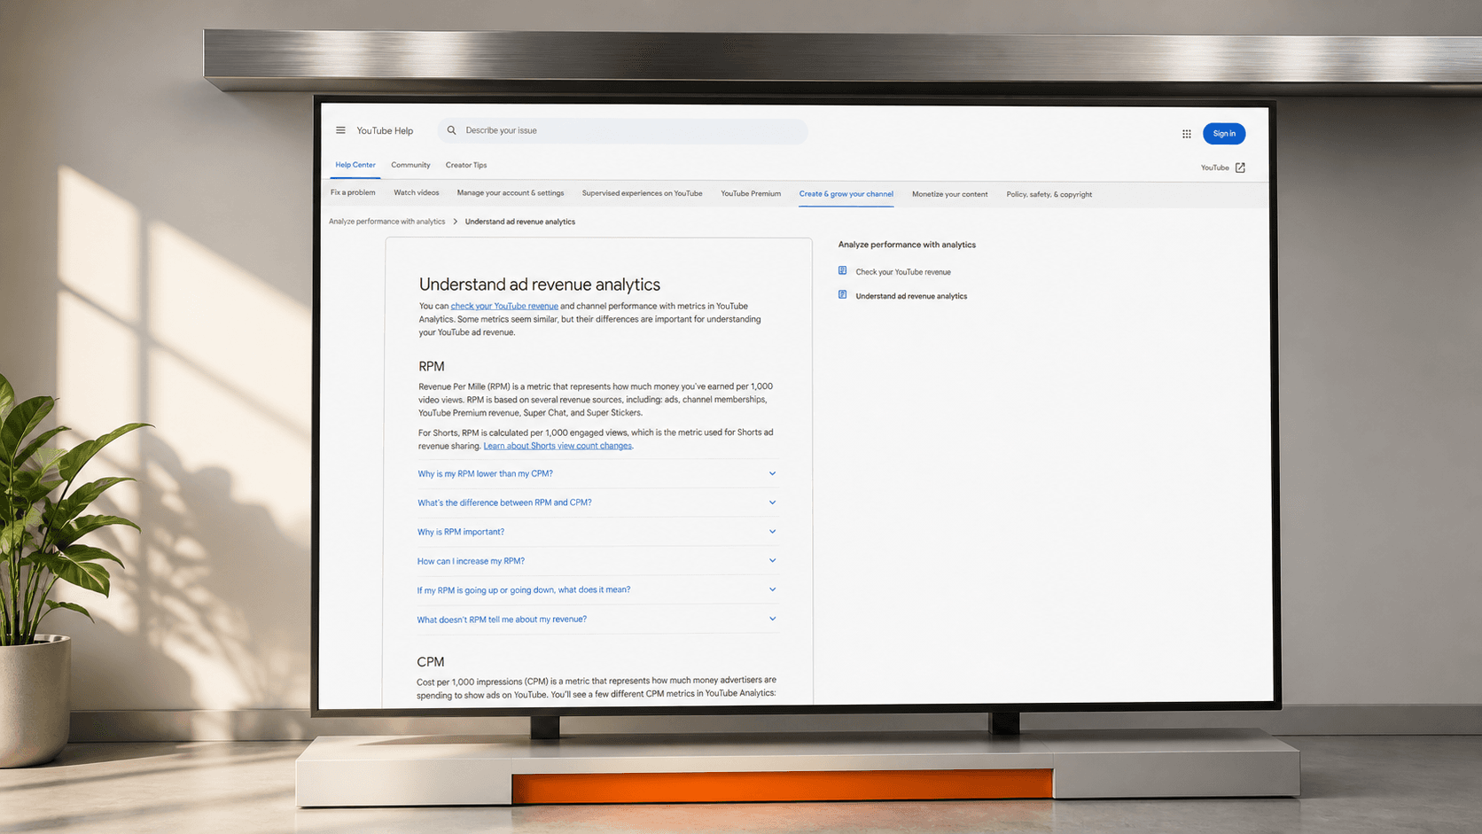1482x834 pixels.
Task: Open Create & grow your channel category
Action: 846,194
